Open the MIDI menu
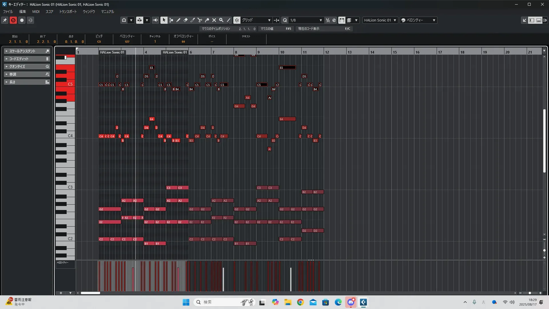Viewport: 549px width, 309px height. [36, 12]
